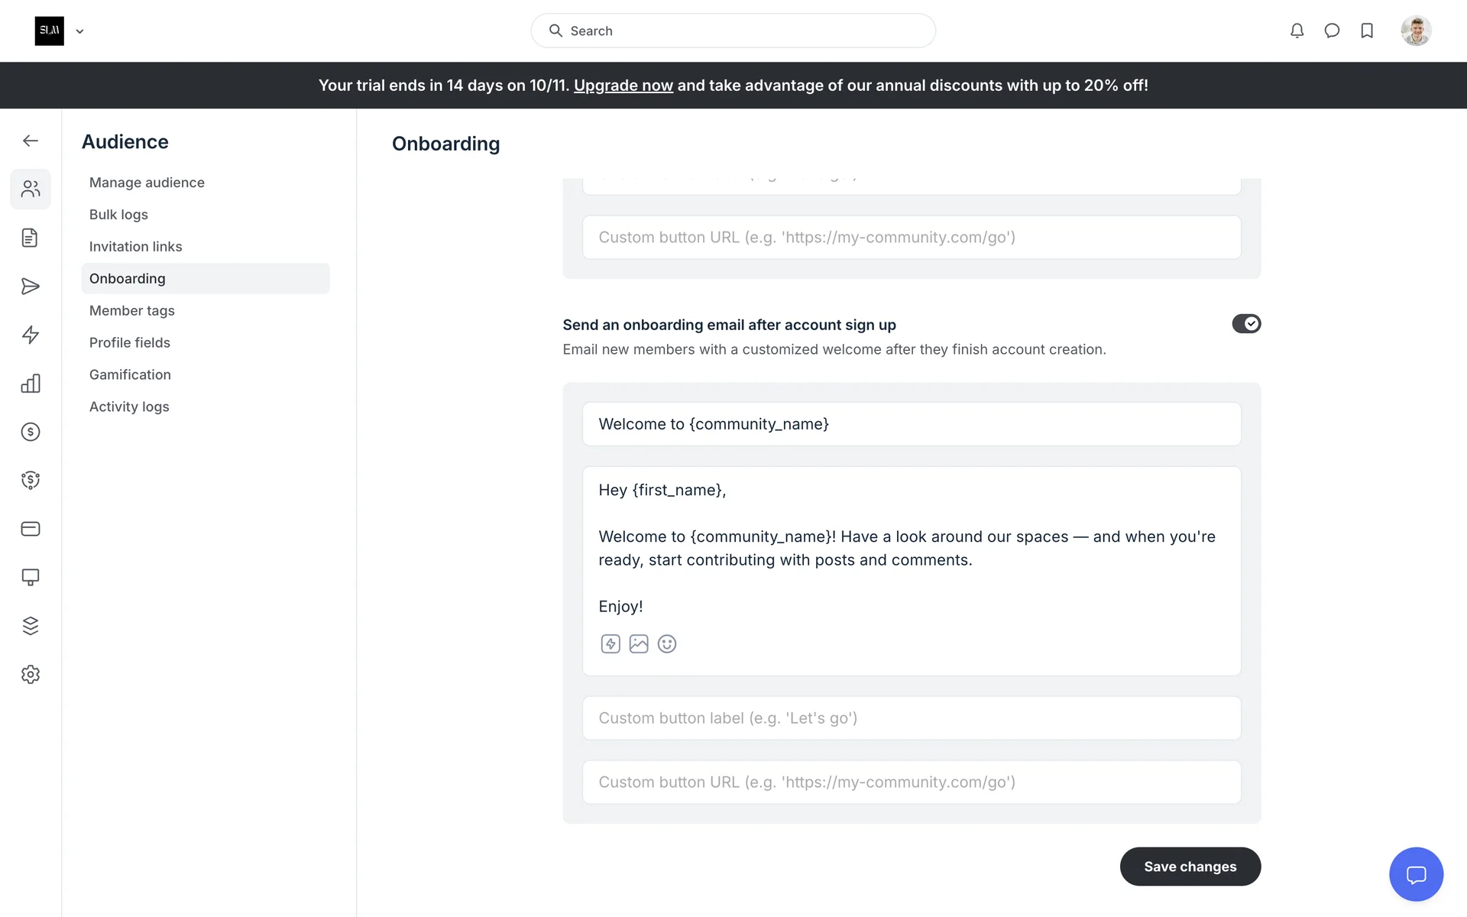
Task: Focus the Search field
Action: [733, 31]
